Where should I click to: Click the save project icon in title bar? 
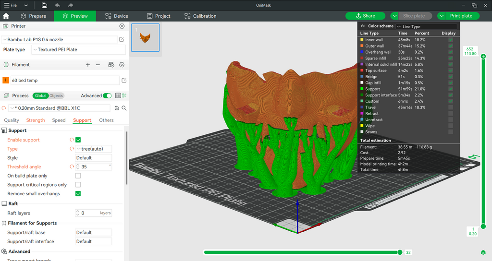pyautogui.click(x=45, y=5)
